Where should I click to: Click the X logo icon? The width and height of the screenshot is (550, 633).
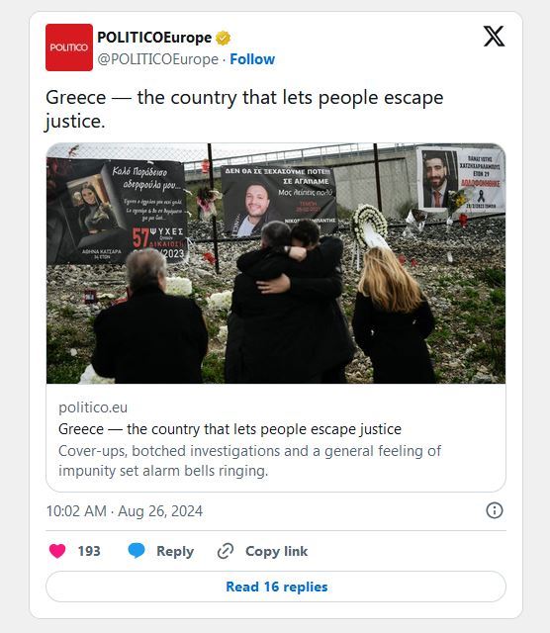coord(494,37)
